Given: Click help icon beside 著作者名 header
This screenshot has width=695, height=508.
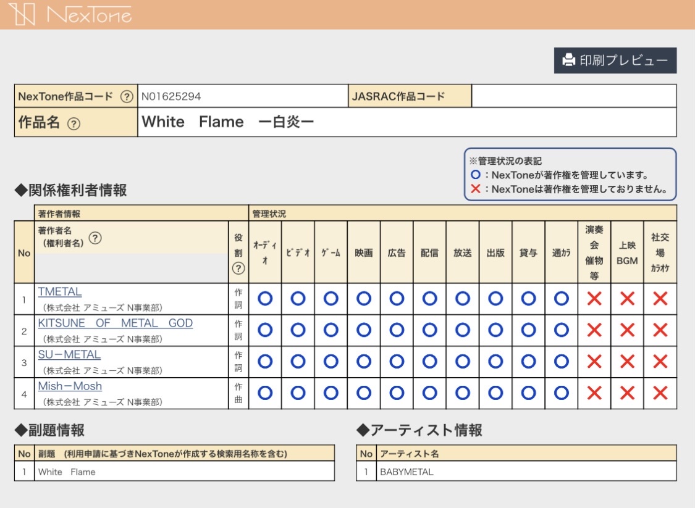Looking at the screenshot, I should tap(95, 238).
